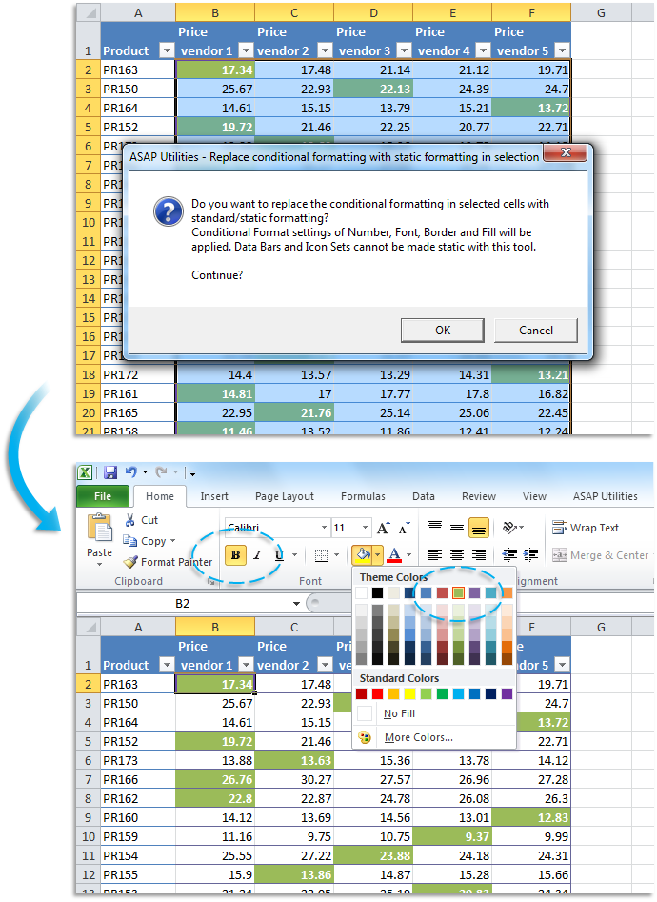Click OK in the ASAP Utilities dialog
This screenshot has height=902, width=657.
(x=443, y=331)
